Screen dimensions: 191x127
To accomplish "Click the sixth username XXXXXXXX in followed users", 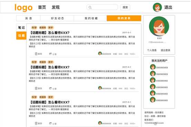I will click(162, 100).
